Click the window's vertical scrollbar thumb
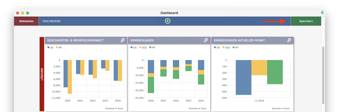 pyautogui.click(x=323, y=75)
